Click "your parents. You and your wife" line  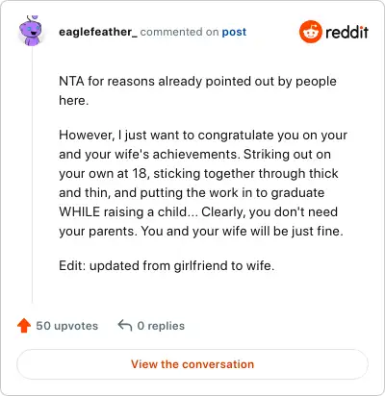click(x=201, y=232)
